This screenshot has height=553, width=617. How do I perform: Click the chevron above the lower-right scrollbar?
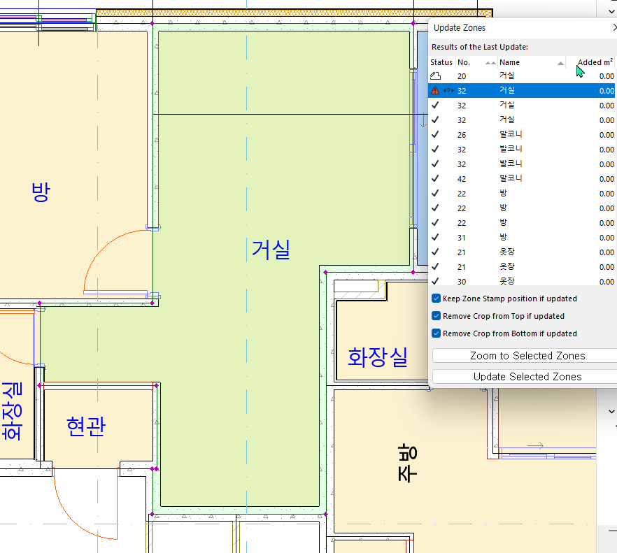(x=611, y=411)
